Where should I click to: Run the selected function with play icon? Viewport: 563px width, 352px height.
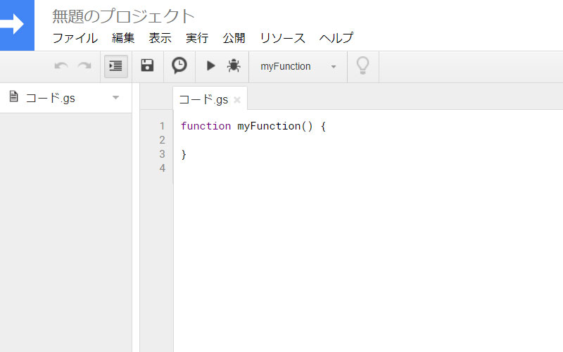[210, 65]
